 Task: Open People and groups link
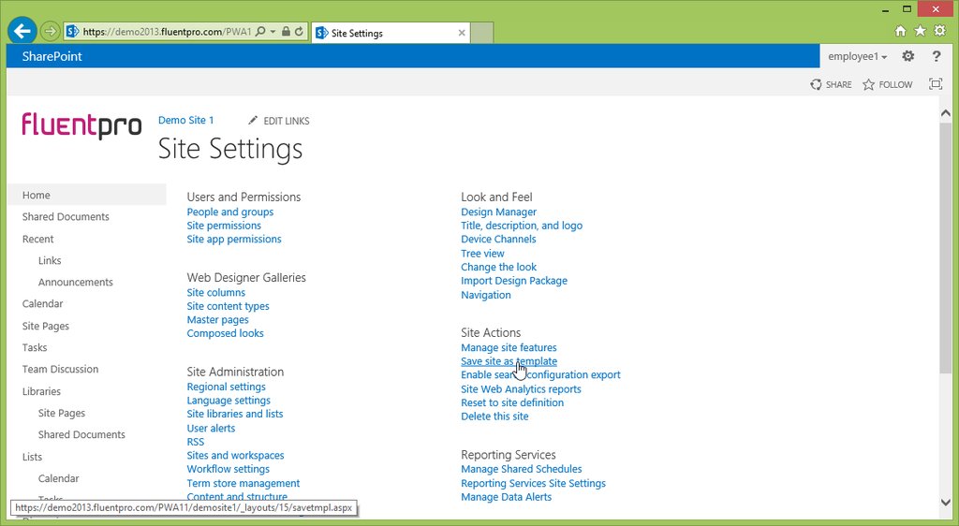click(230, 212)
